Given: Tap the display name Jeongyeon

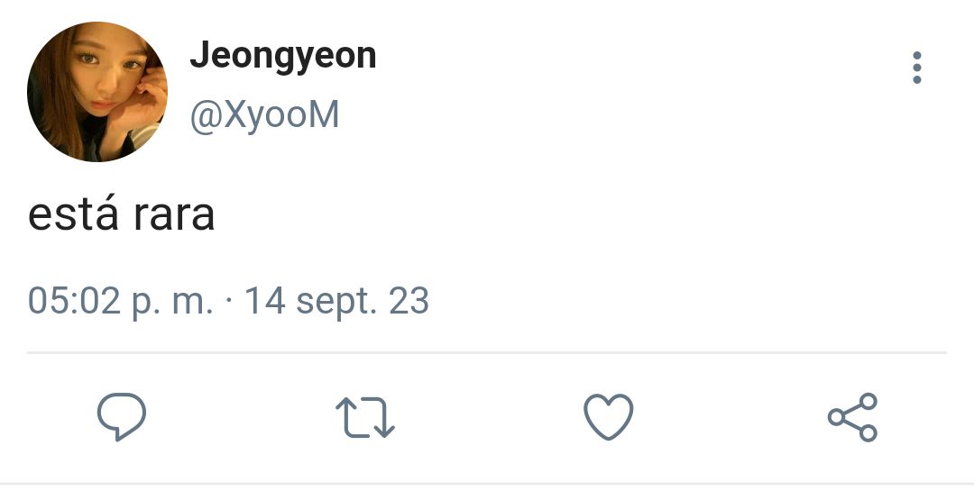Looking at the screenshot, I should pos(282,57).
